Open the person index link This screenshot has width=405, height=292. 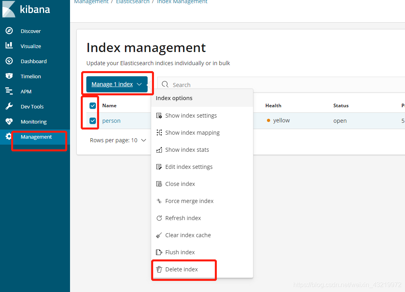[111, 121]
